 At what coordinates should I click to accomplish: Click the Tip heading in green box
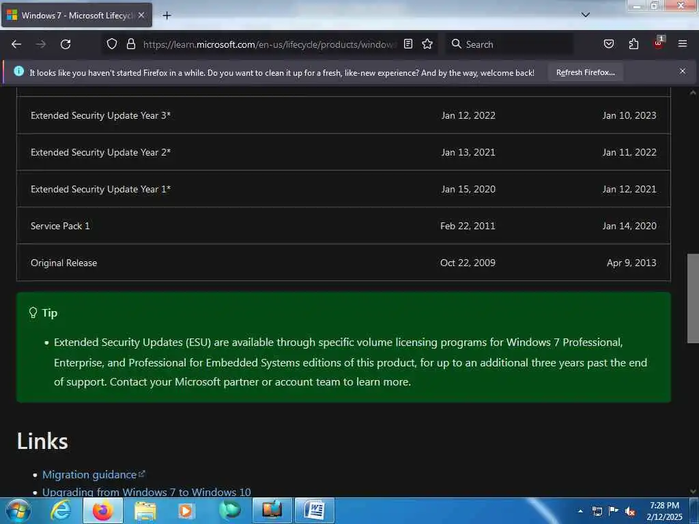tap(49, 312)
